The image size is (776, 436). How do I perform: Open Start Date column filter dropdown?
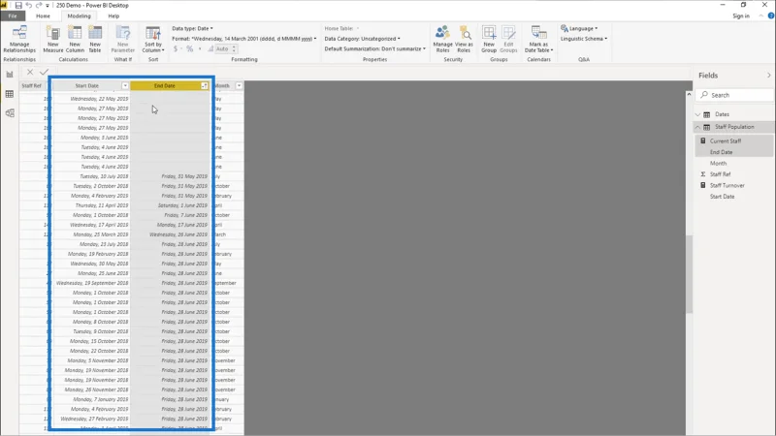(125, 86)
